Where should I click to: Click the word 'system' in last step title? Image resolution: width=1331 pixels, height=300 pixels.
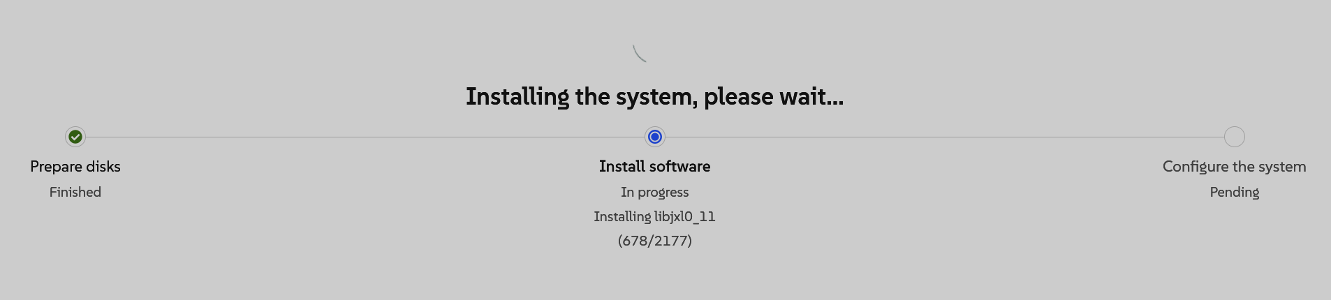[1282, 167]
